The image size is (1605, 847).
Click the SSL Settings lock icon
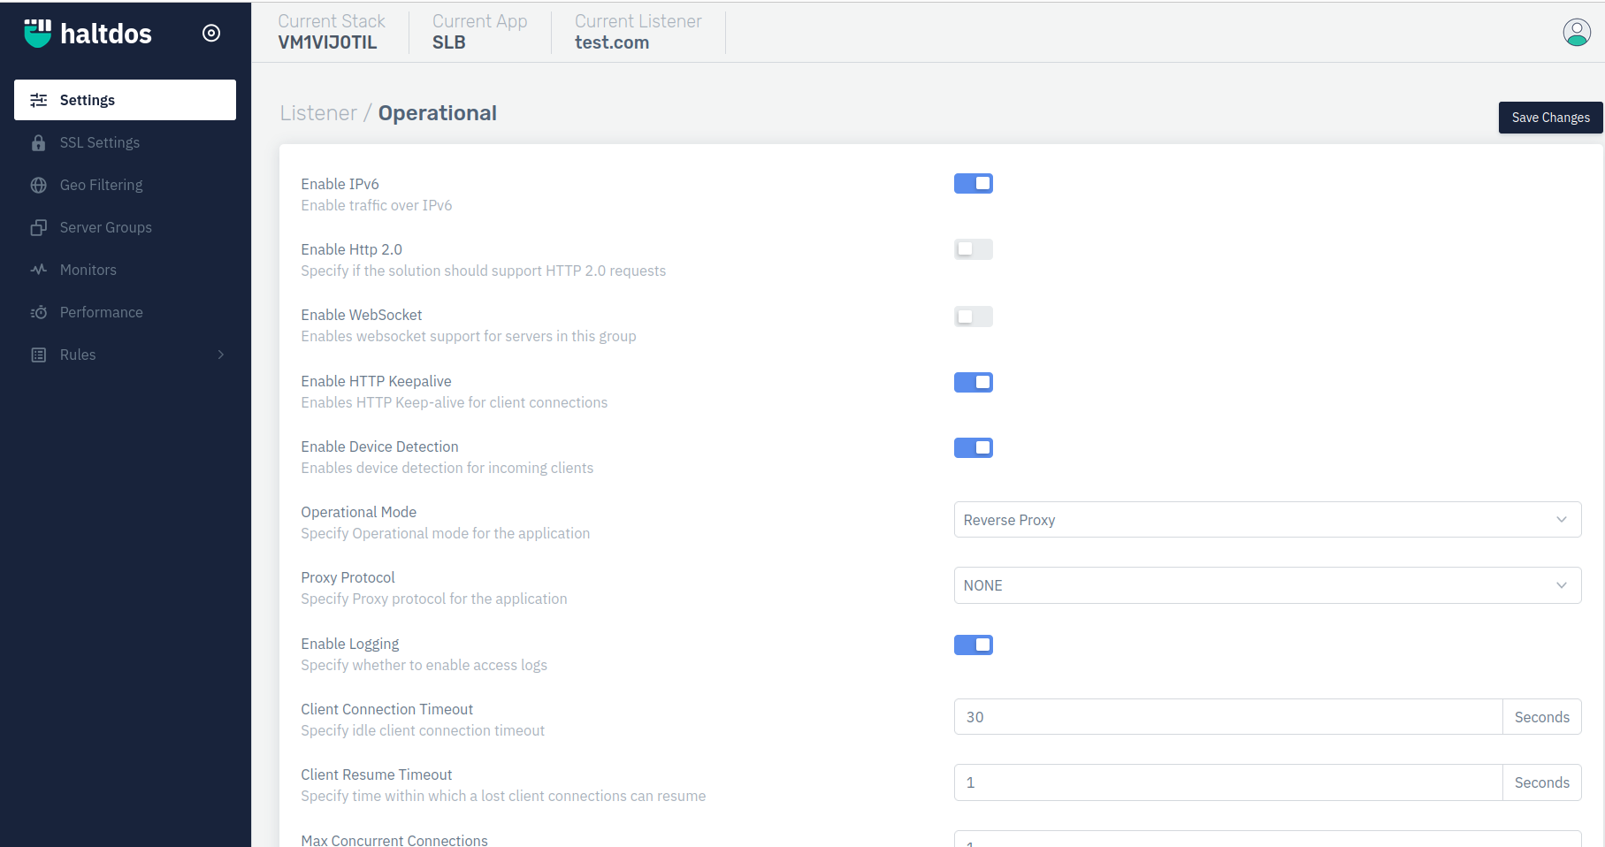tap(39, 142)
